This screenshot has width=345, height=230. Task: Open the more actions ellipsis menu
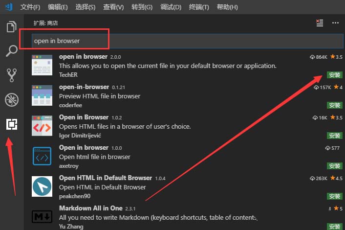point(335,23)
